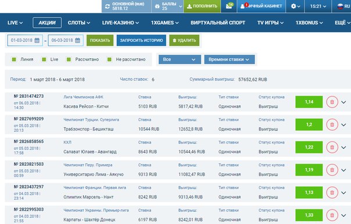Open calendar for end date 06-03-2018
This screenshot has height=224, width=351.
[78, 40]
